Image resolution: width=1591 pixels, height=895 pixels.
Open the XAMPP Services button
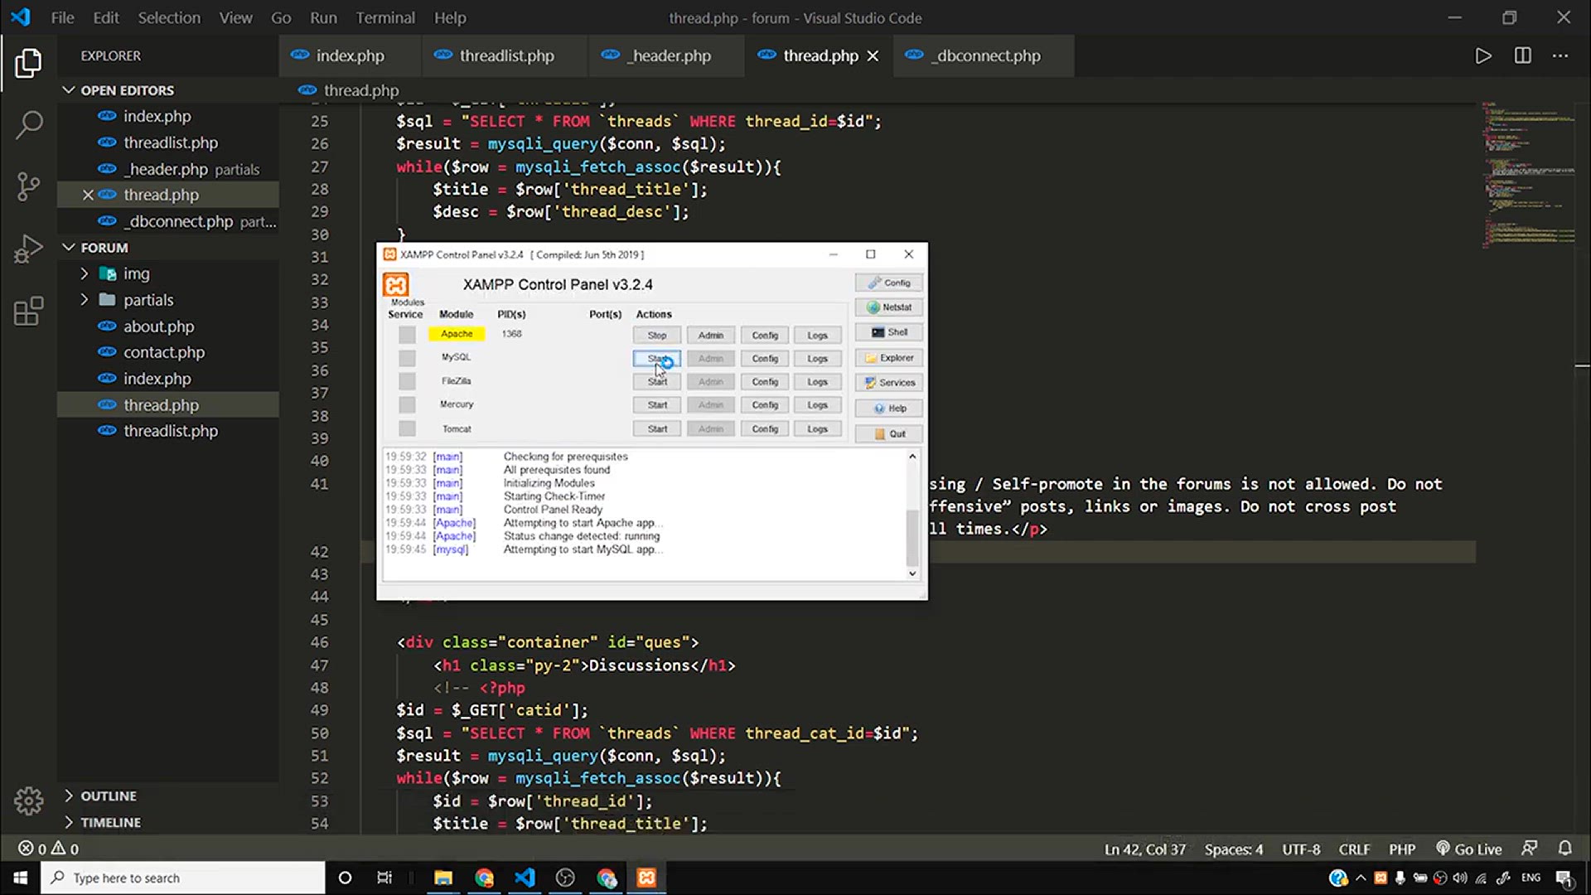[889, 383]
